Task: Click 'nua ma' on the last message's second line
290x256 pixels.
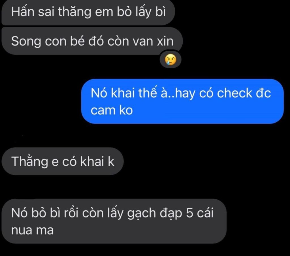Action: click(x=32, y=231)
